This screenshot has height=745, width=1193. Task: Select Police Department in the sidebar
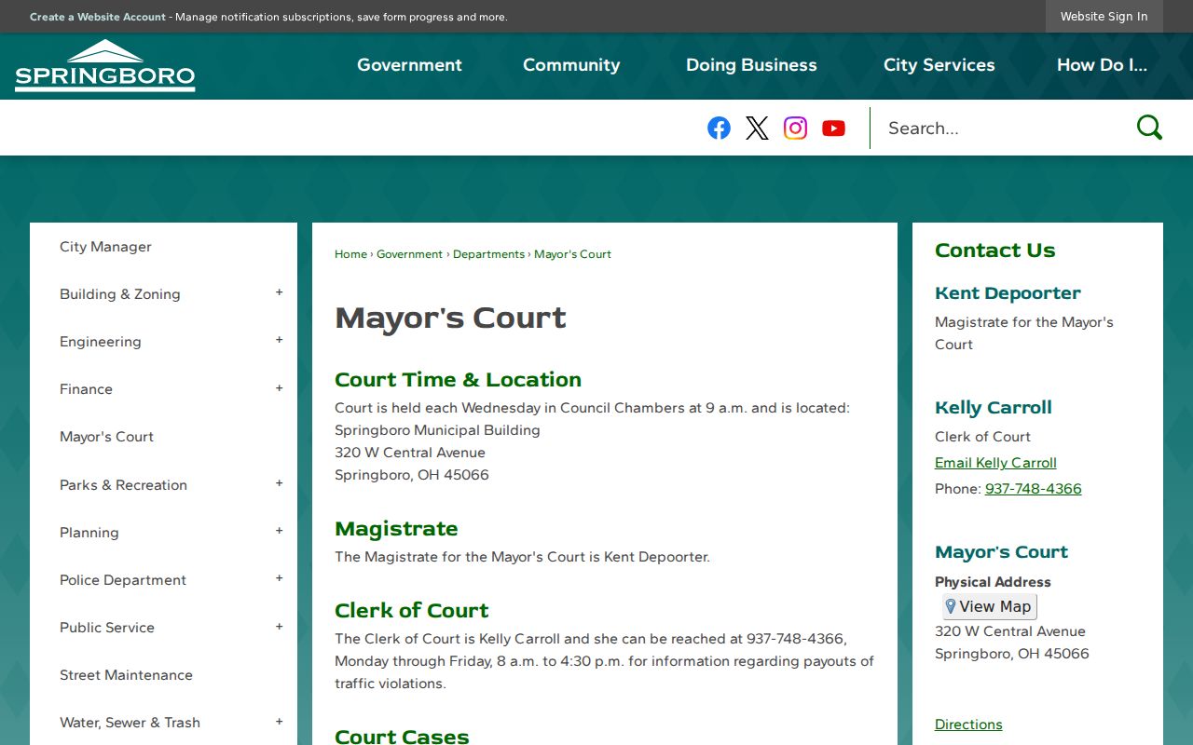(x=123, y=580)
